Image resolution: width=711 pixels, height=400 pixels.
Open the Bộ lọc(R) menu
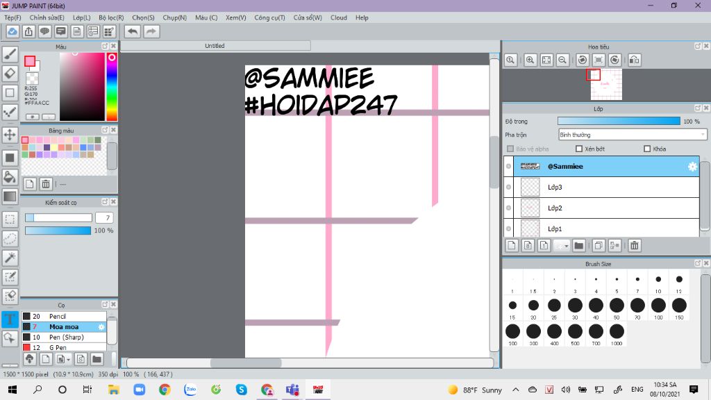coord(111,17)
